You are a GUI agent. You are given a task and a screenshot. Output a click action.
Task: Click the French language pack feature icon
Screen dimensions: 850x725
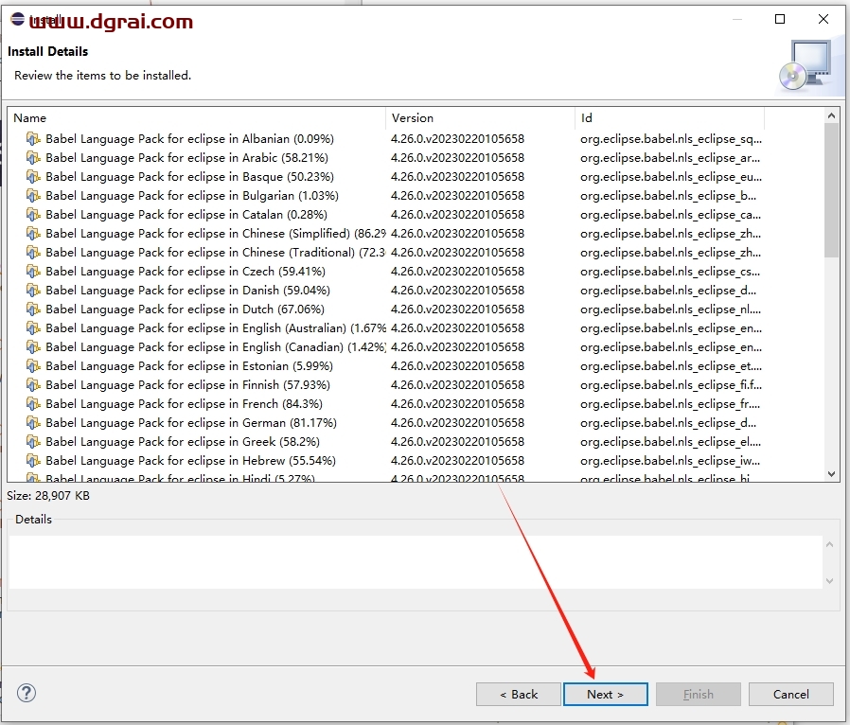[x=33, y=404]
